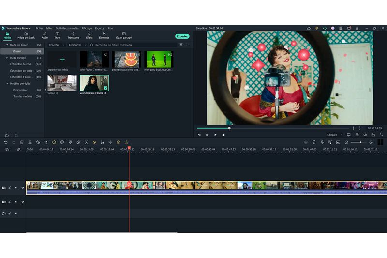Open the Enregistrer dropdown

[x=76, y=45]
